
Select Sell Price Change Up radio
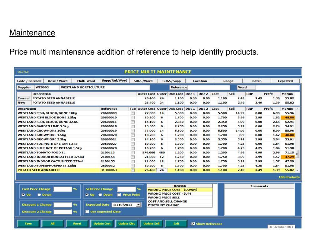pyautogui.click(x=87, y=195)
